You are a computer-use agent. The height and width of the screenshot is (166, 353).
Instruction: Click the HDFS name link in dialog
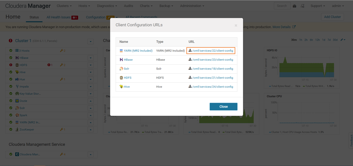(127, 78)
